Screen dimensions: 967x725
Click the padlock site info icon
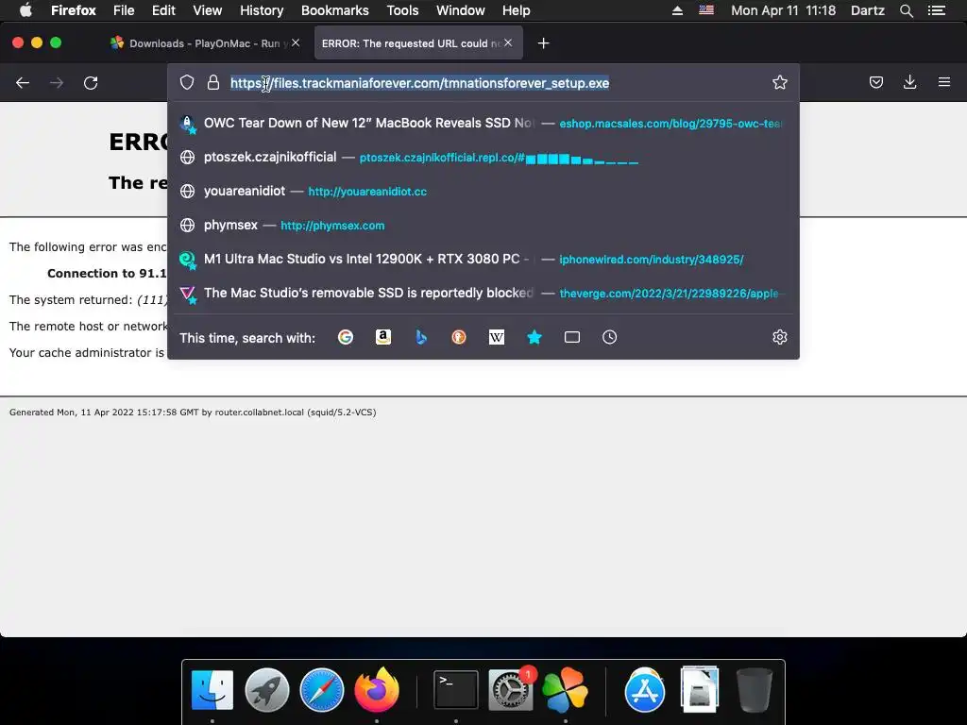[x=213, y=83]
